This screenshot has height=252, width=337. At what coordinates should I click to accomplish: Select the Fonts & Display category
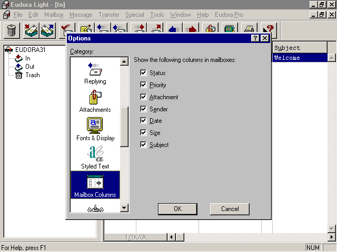(95, 129)
